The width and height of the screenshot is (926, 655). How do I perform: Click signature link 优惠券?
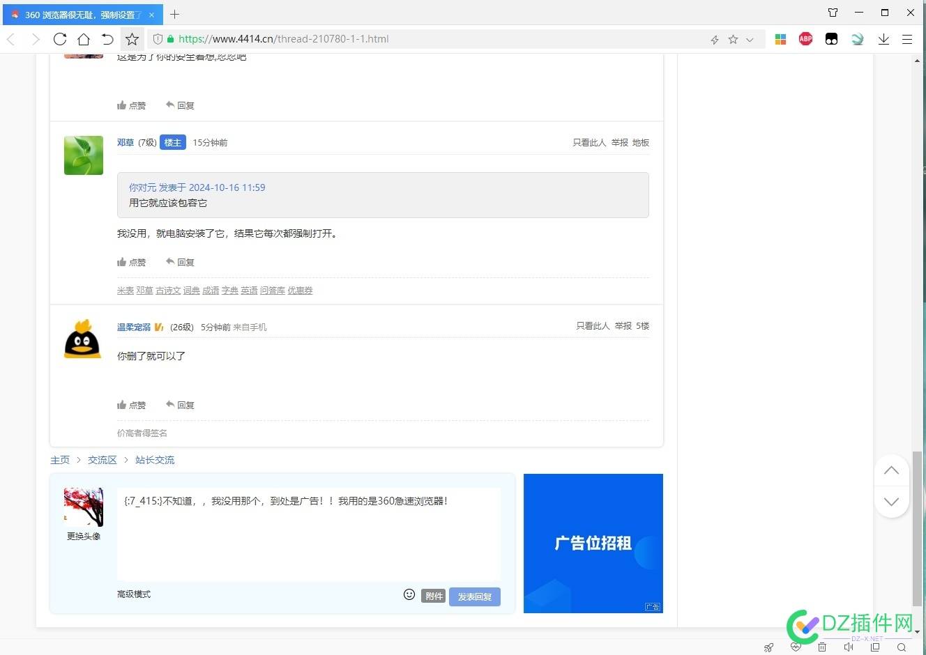(300, 291)
